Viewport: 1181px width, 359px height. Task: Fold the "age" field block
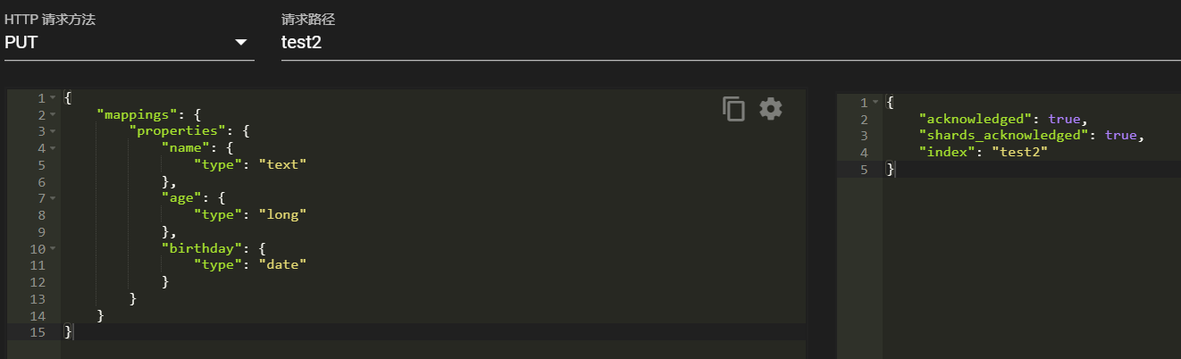click(x=53, y=198)
